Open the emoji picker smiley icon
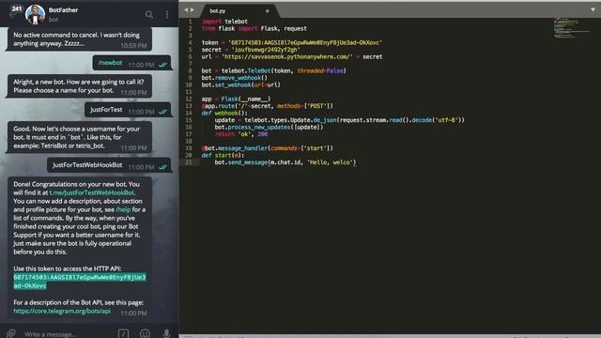The image size is (601, 338). pyautogui.click(x=145, y=333)
